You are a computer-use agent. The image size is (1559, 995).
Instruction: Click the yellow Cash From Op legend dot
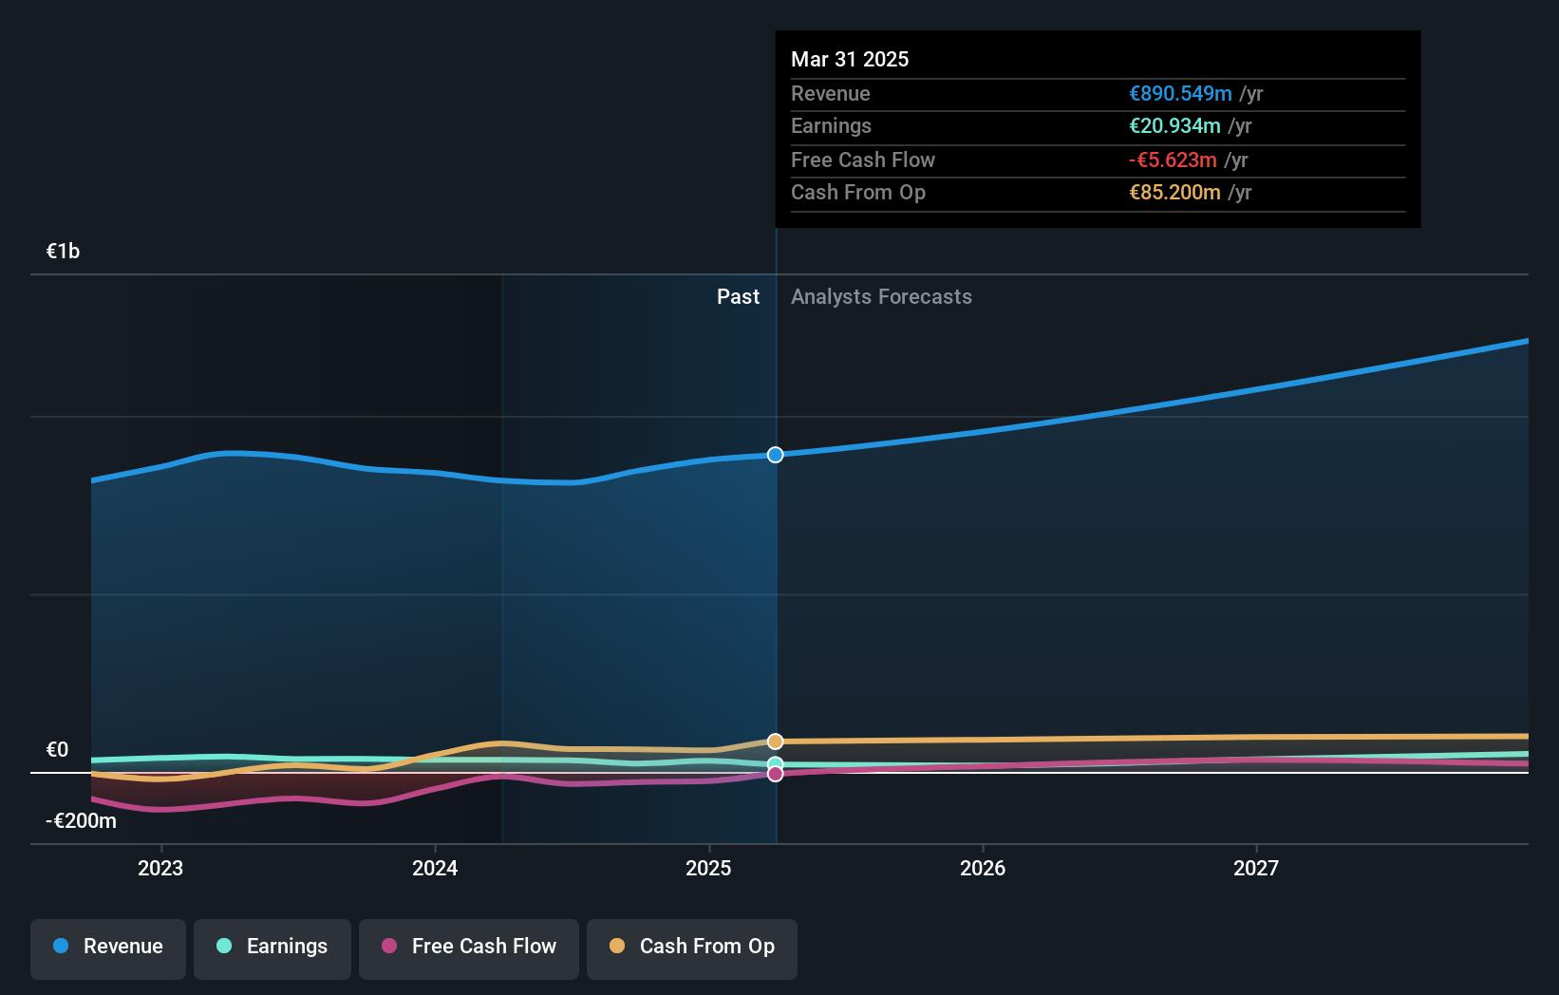[617, 947]
